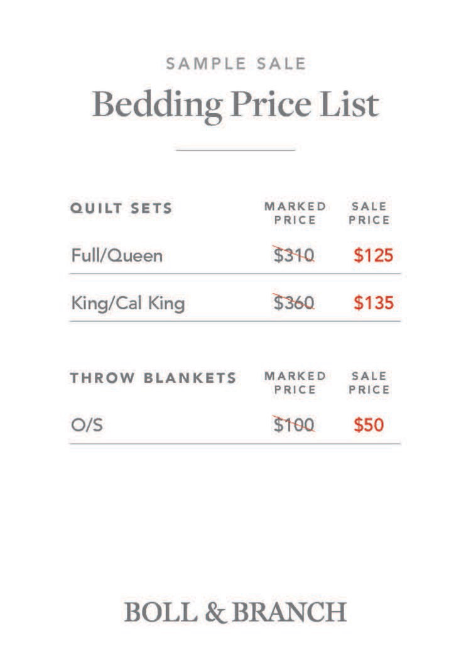Click SALE PRICE header in Throw Blankets section
The width and height of the screenshot is (471, 660).
coord(369,383)
